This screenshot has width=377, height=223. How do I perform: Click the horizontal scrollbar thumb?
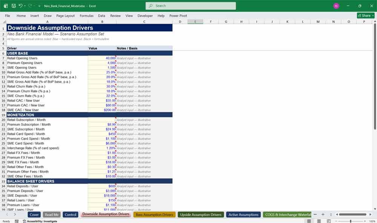coord(352,214)
